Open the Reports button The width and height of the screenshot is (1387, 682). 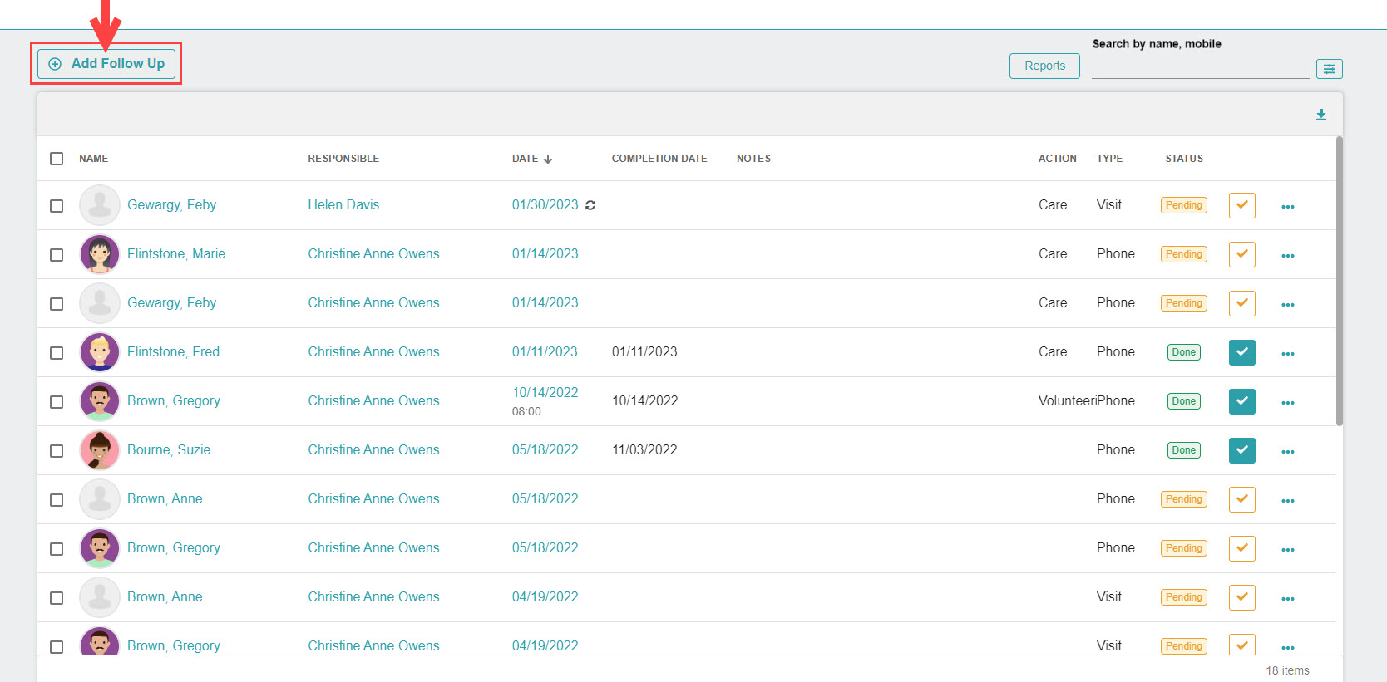pyautogui.click(x=1044, y=66)
